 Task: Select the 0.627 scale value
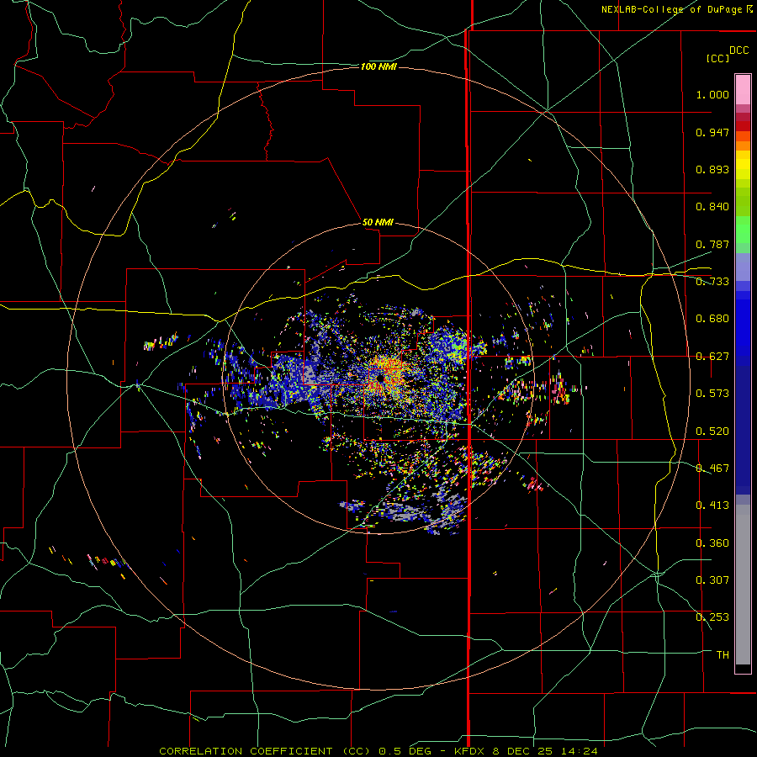coord(712,357)
